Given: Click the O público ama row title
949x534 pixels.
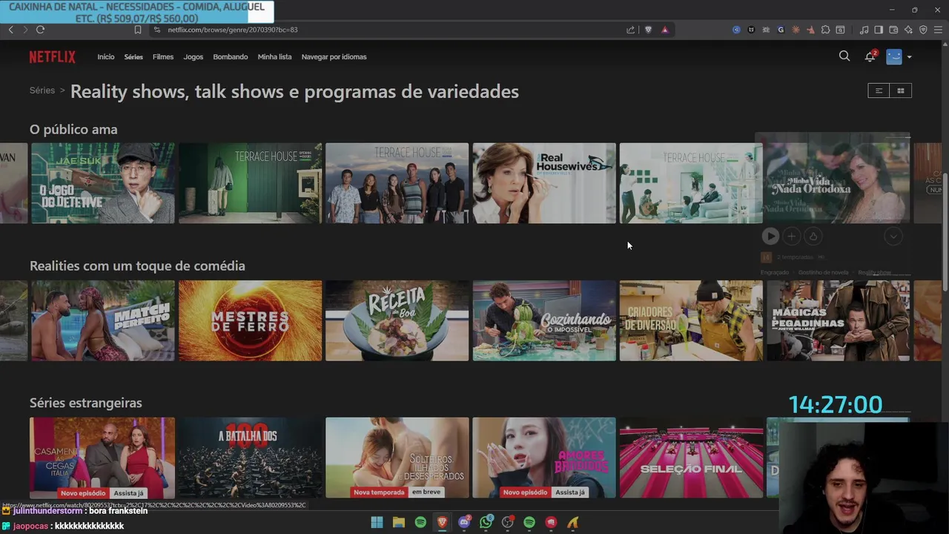Looking at the screenshot, I should tap(73, 129).
